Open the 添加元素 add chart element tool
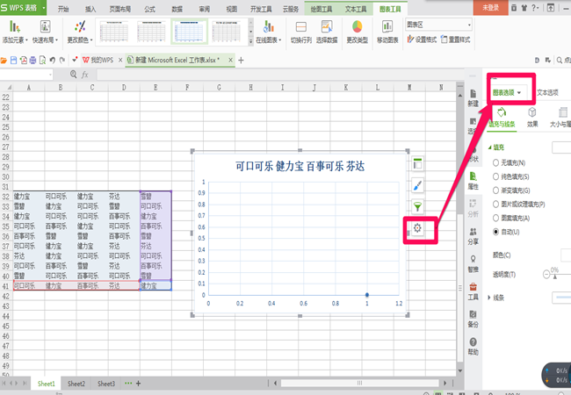571x395 pixels. click(15, 32)
